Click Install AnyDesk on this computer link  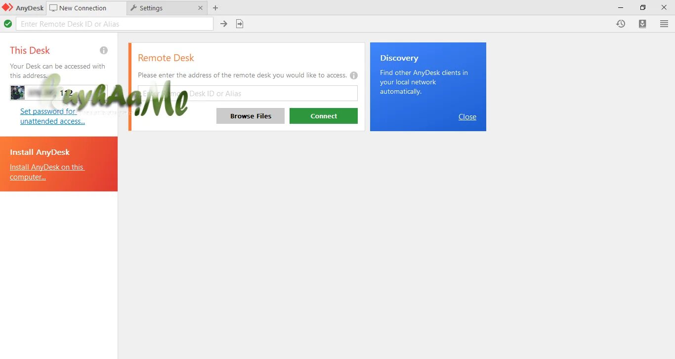(47, 172)
